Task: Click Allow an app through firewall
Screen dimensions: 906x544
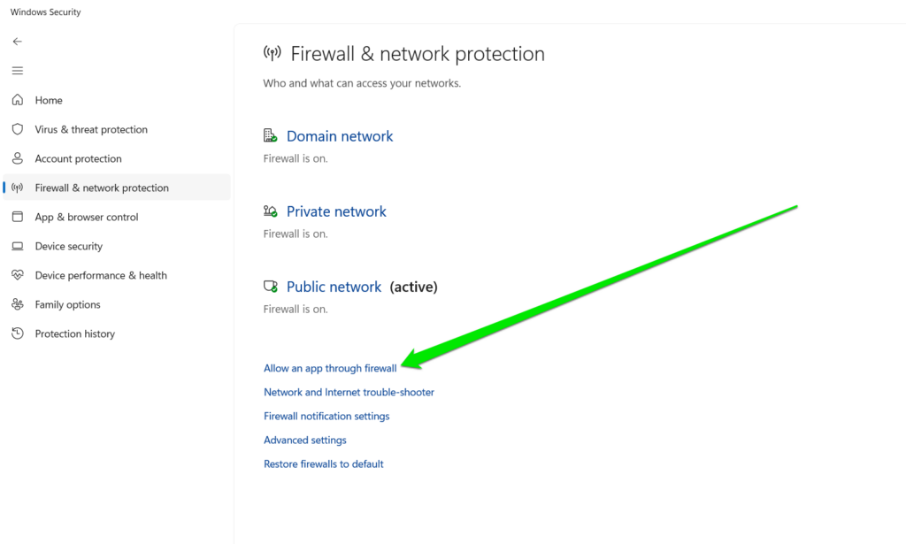Action: tap(330, 368)
